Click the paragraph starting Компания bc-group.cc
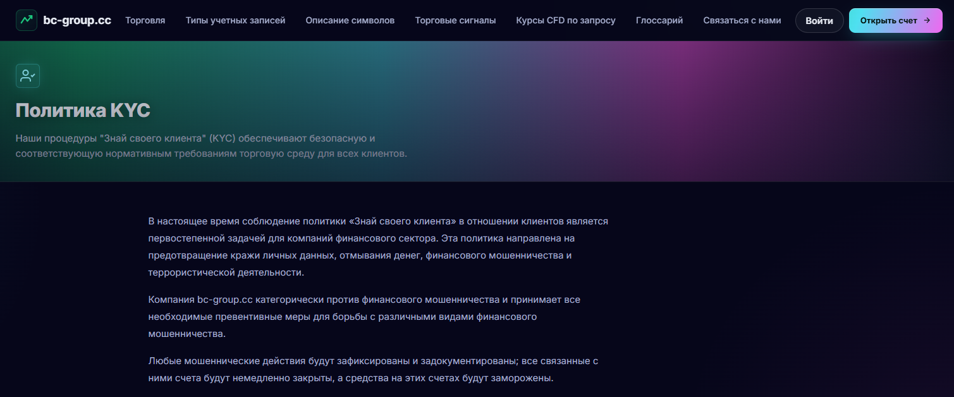This screenshot has height=397, width=954. [x=364, y=316]
